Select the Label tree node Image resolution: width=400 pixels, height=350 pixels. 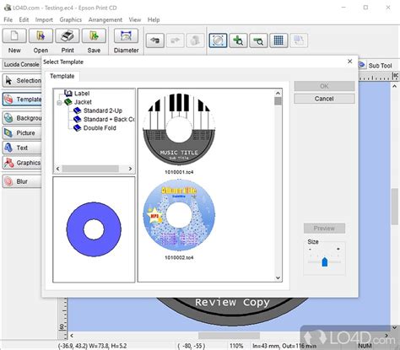point(82,94)
